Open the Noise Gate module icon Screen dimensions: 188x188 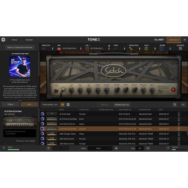click(44, 49)
